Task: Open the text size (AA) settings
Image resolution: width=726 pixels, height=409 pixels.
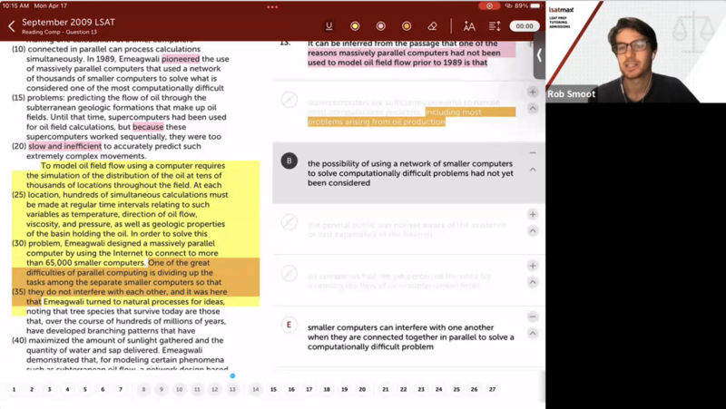Action: (x=468, y=26)
